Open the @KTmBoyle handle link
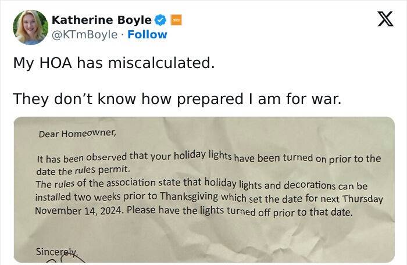The height and width of the screenshot is (265, 407). click(x=84, y=34)
